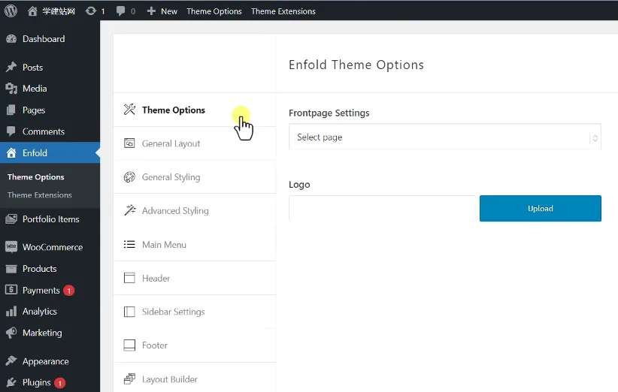Click the WooCommerce Woo icon

[11, 247]
